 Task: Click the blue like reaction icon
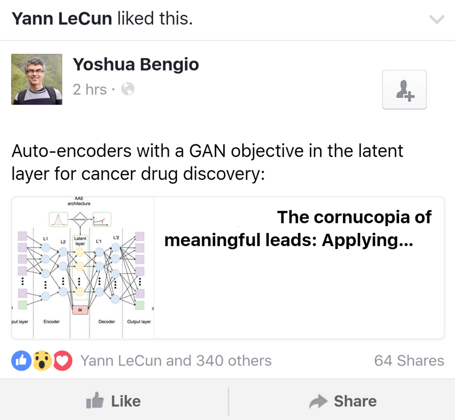pyautogui.click(x=21, y=361)
